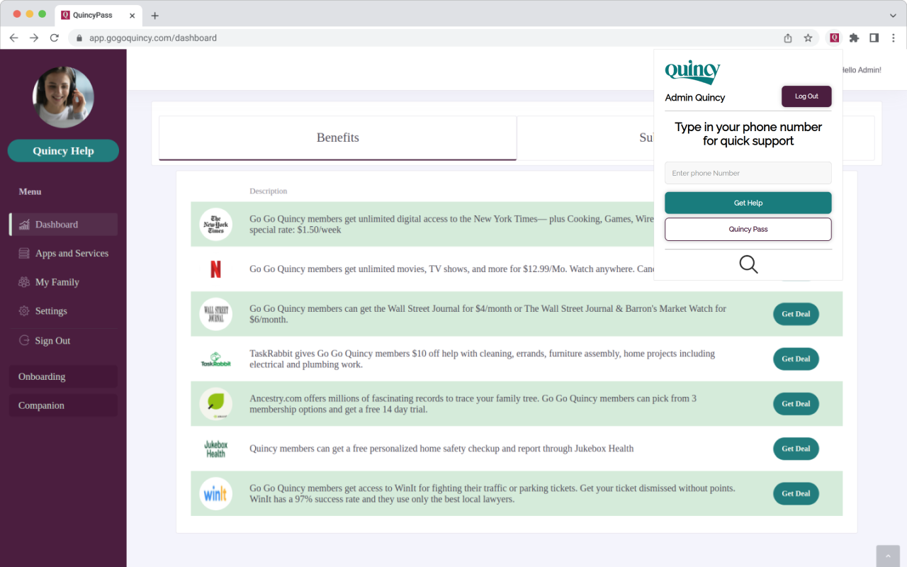The width and height of the screenshot is (907, 567).
Task: Click the Wall Street Journal $4/month description
Action: pyautogui.click(x=488, y=314)
